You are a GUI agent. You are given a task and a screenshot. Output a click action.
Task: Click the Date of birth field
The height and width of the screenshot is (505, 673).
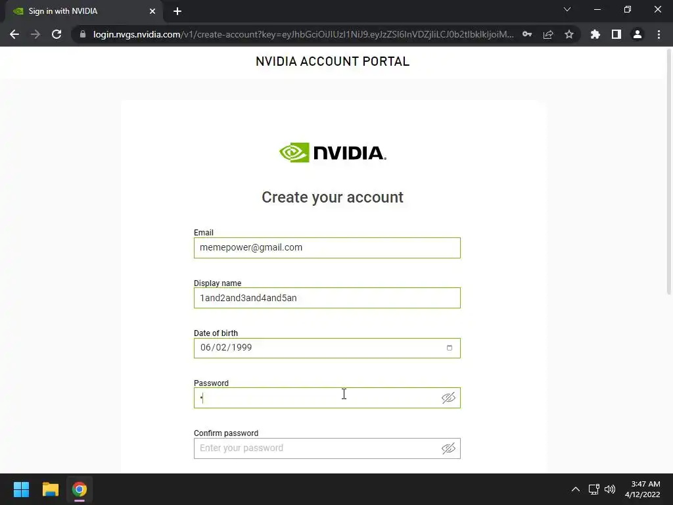pos(327,348)
